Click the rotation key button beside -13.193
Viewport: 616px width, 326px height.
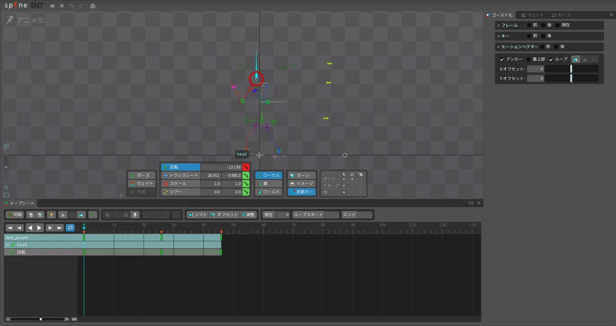click(x=246, y=167)
